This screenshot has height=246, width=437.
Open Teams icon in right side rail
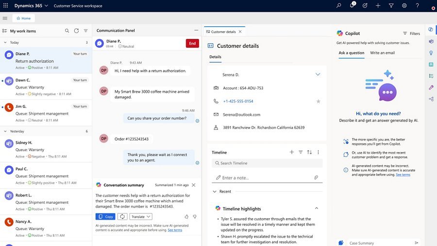point(431,41)
